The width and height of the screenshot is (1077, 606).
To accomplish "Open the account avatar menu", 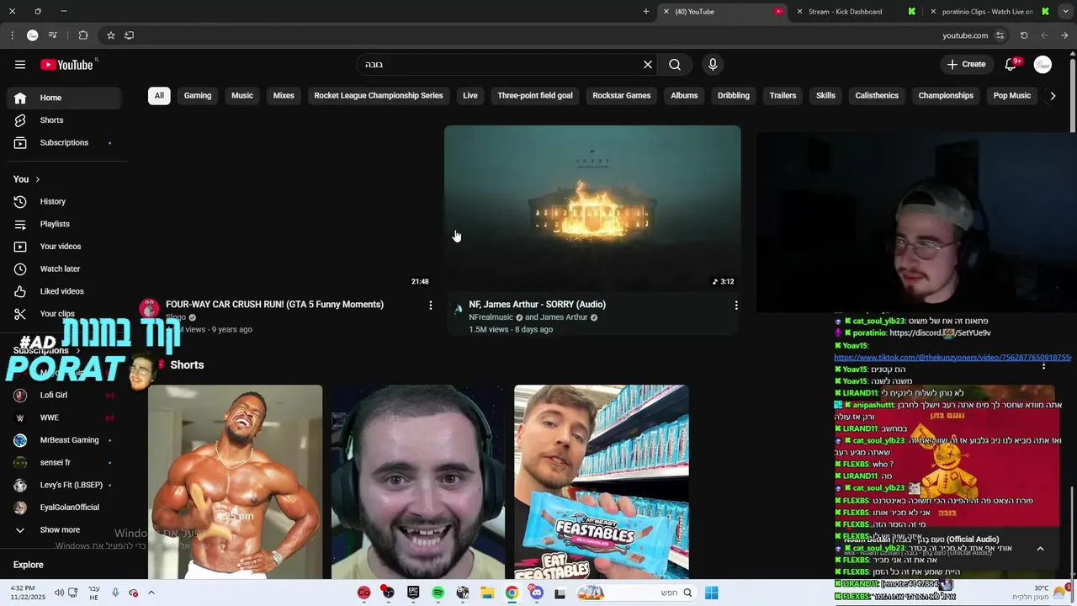I will (1043, 65).
